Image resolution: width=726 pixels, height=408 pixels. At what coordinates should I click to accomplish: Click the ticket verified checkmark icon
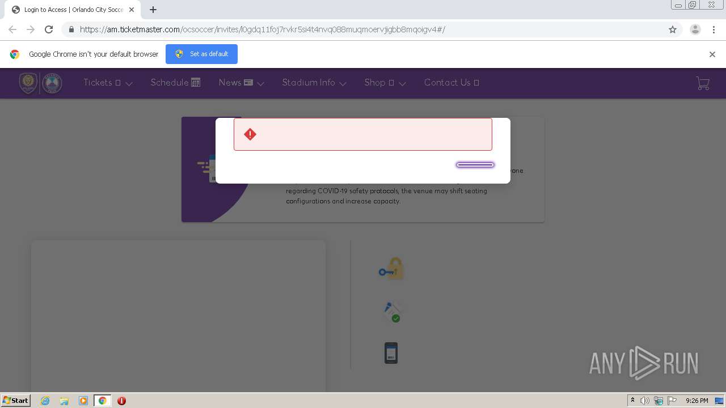[391, 312]
